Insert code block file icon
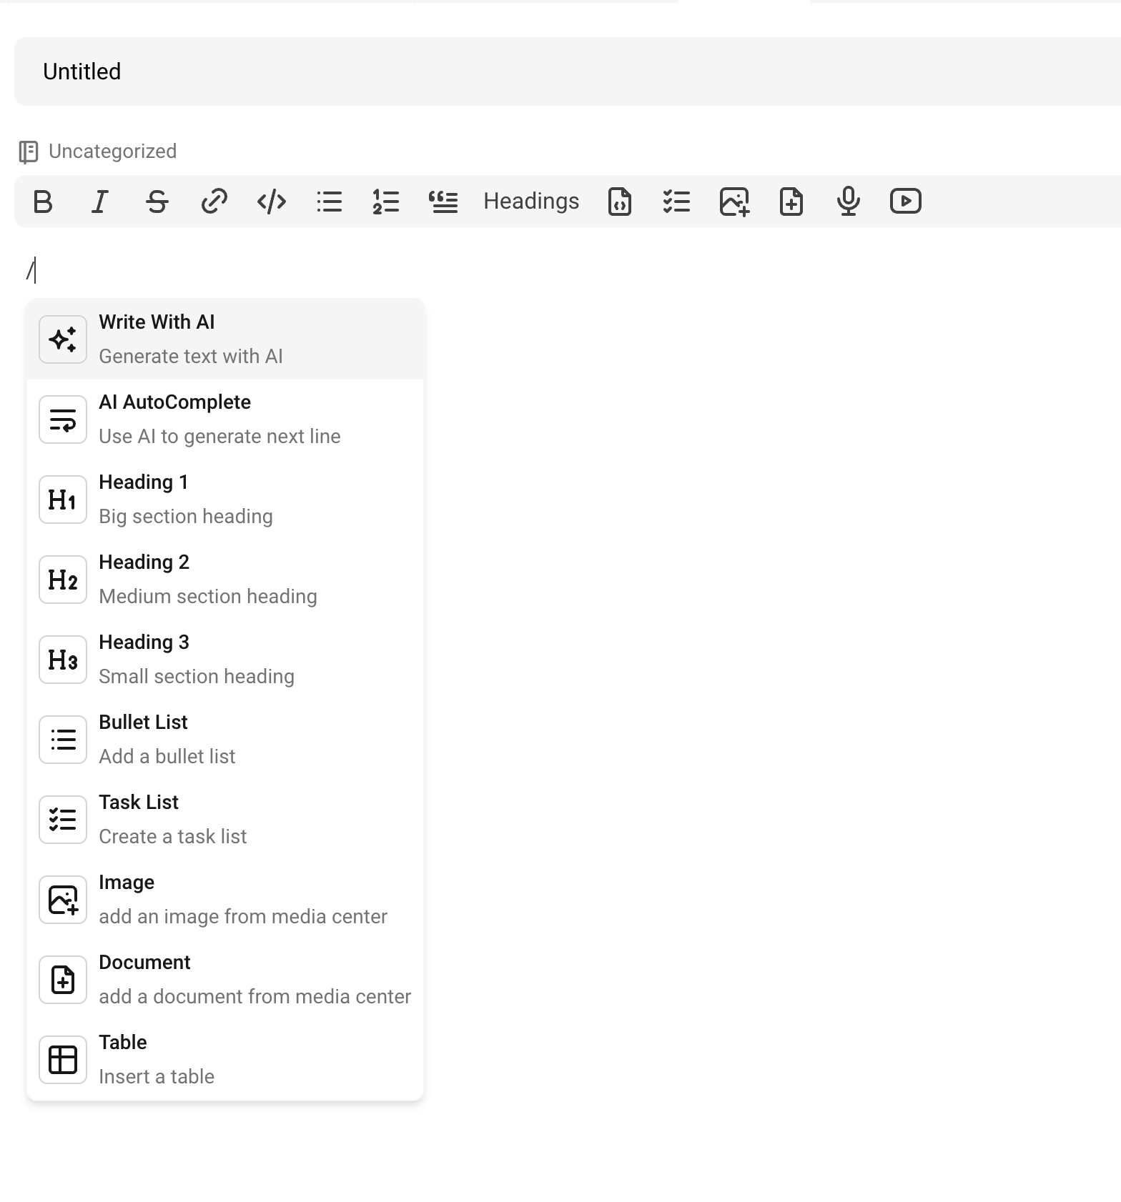 tap(619, 202)
